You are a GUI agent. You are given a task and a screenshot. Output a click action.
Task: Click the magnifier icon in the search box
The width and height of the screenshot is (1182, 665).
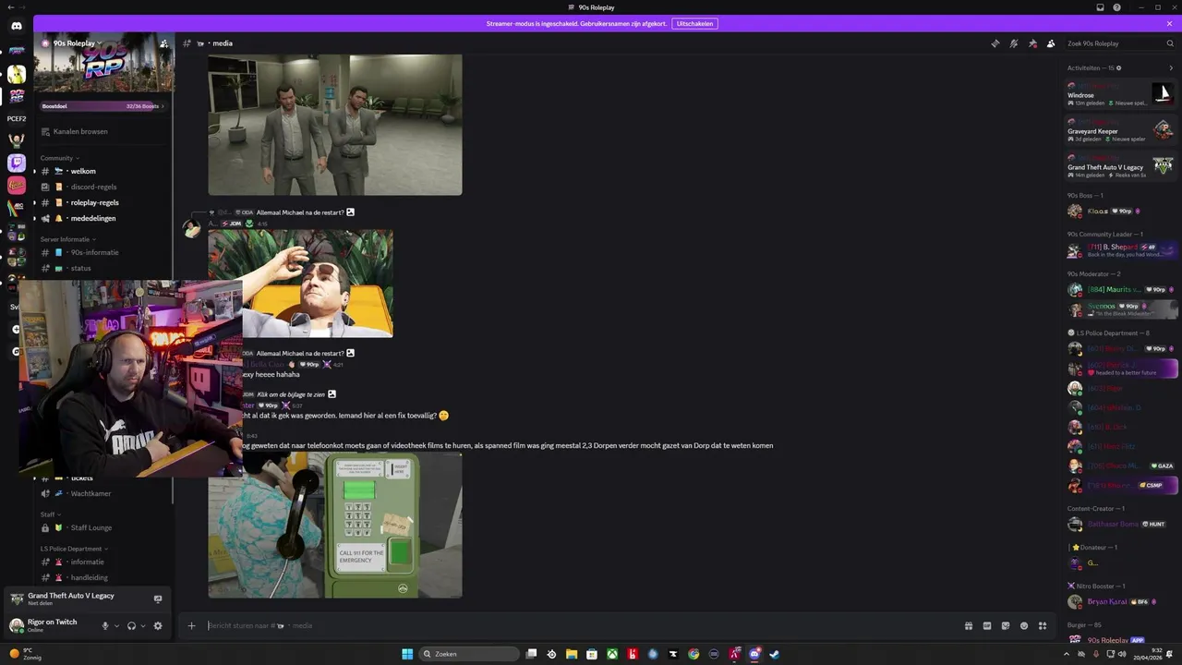coord(1170,43)
